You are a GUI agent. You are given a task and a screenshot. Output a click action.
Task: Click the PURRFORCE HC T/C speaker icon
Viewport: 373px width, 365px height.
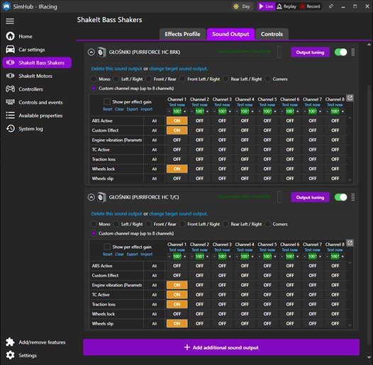coord(101,197)
